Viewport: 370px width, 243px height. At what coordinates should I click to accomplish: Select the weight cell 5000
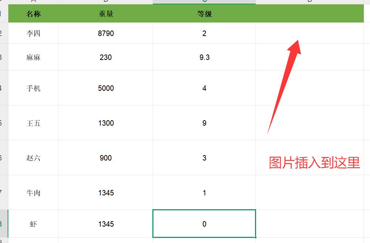pos(106,88)
